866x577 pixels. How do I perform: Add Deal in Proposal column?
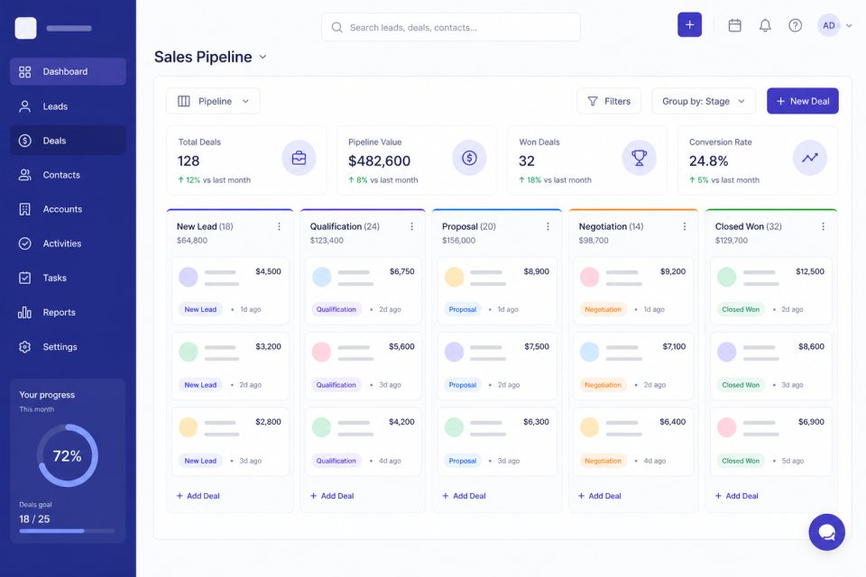click(464, 496)
